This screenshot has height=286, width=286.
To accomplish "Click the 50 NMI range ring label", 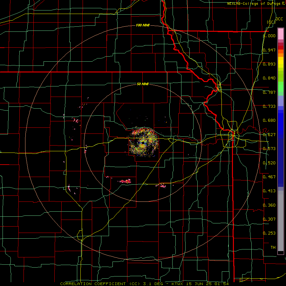I will [x=143, y=84].
